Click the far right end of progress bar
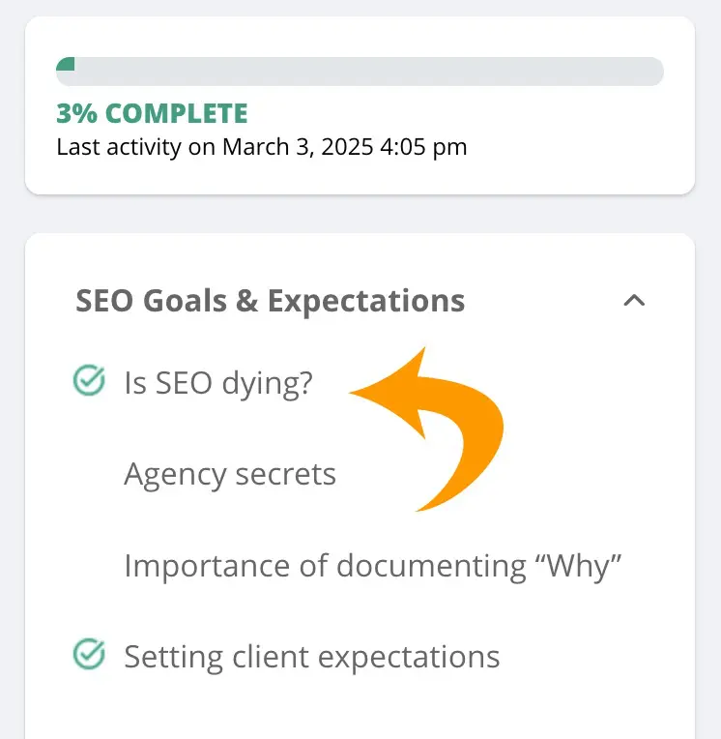721x739 pixels. (656, 72)
